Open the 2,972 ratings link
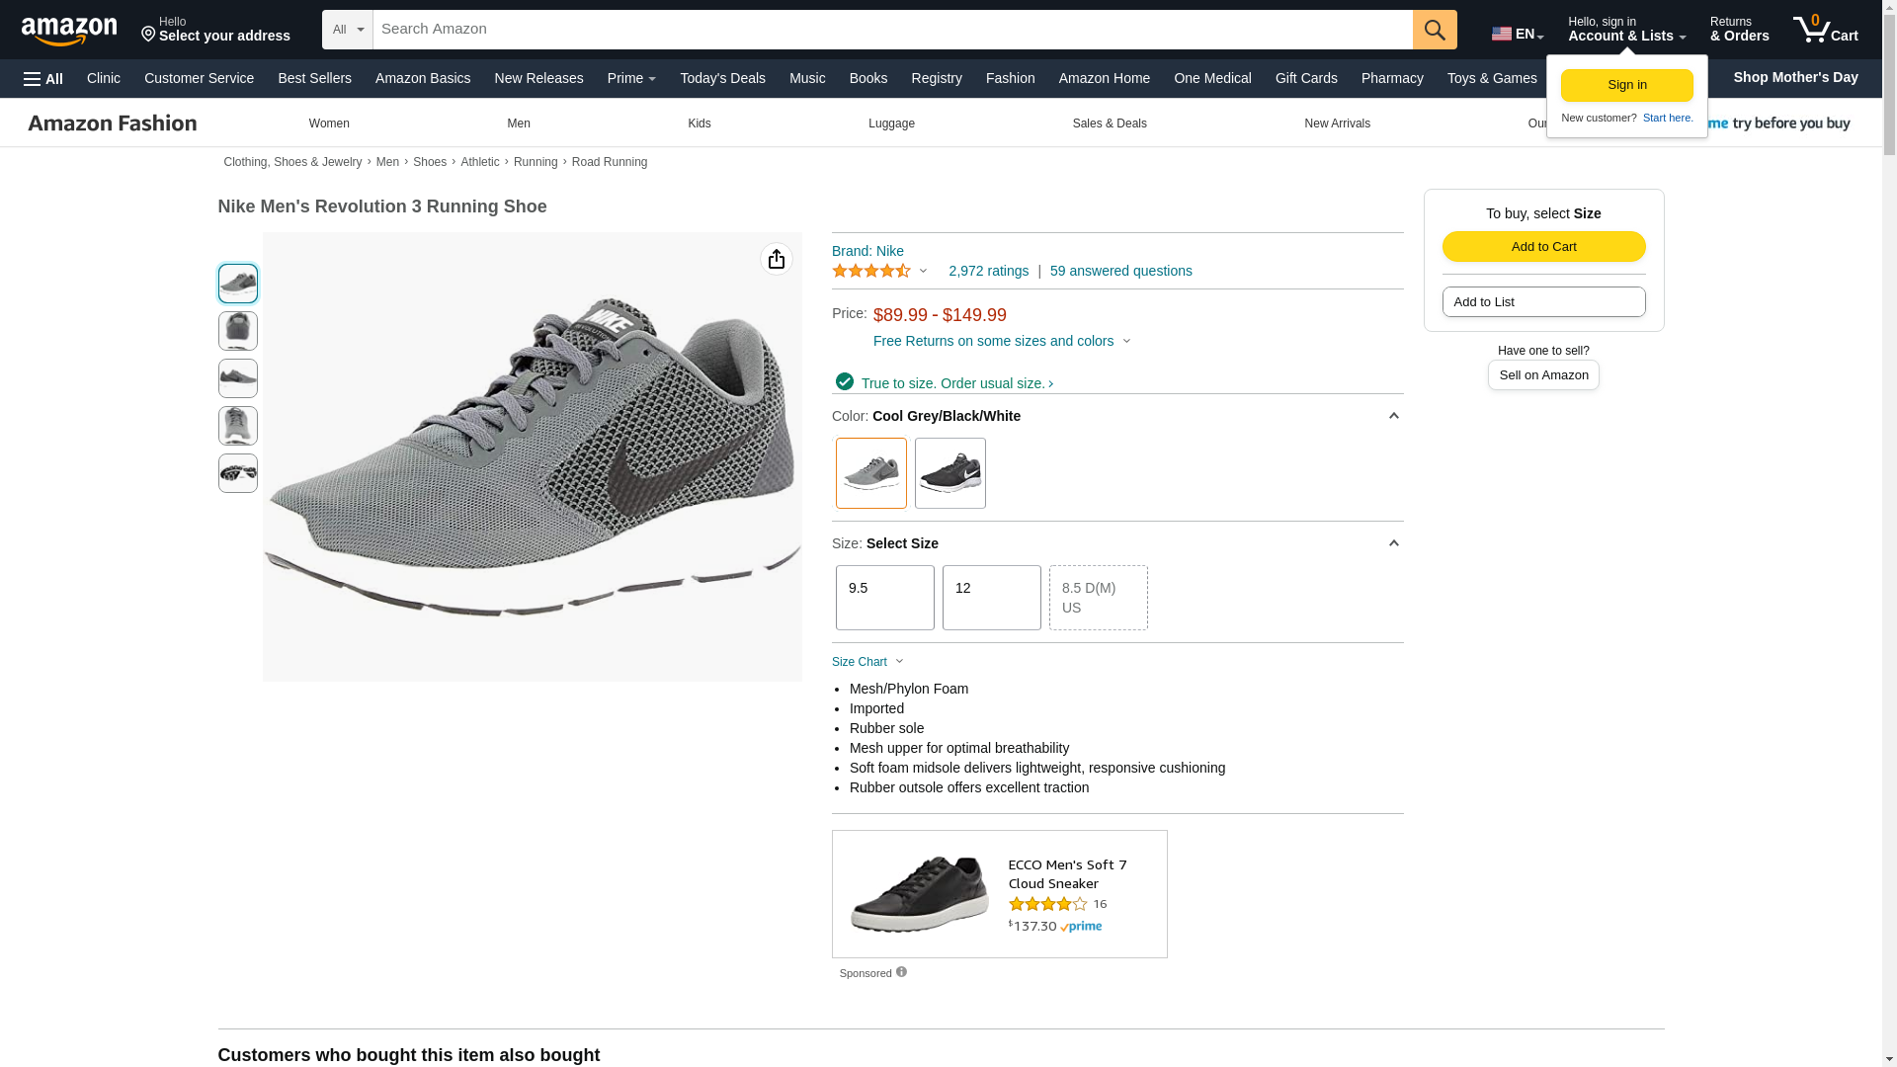This screenshot has width=1897, height=1067. click(988, 271)
